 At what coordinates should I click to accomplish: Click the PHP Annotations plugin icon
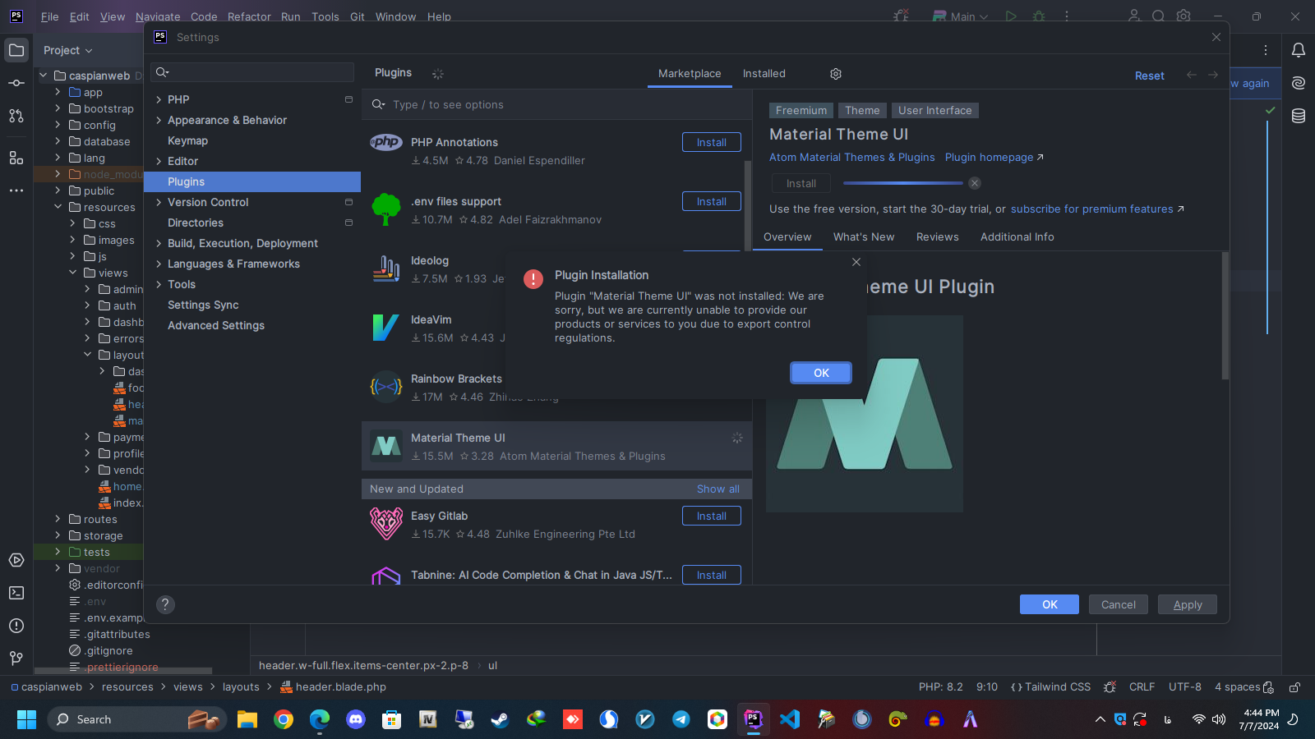385,142
